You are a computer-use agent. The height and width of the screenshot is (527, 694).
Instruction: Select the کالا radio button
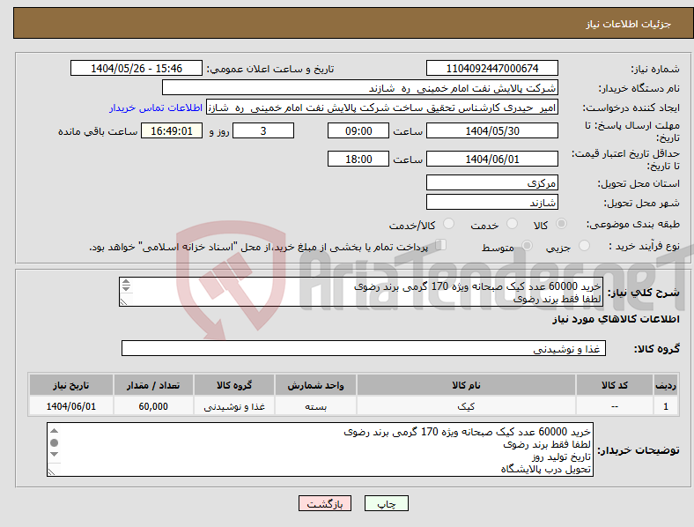(561, 224)
